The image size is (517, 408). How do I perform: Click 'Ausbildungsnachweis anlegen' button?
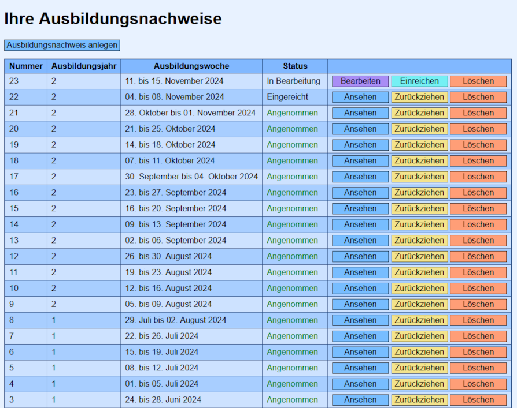click(x=62, y=45)
